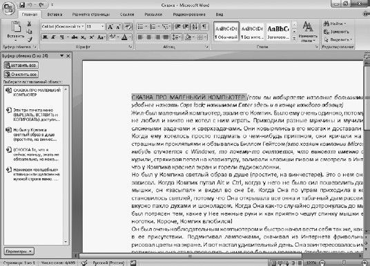Click the Change Styles (Изменить стили) icon
Image resolution: width=370 pixels, height=266 pixels.
(x=308, y=32)
